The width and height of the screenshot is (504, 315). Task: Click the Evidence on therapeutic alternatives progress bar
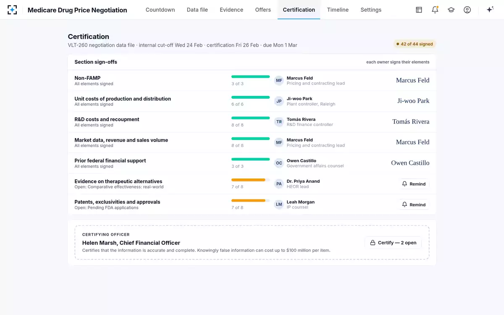250,180
